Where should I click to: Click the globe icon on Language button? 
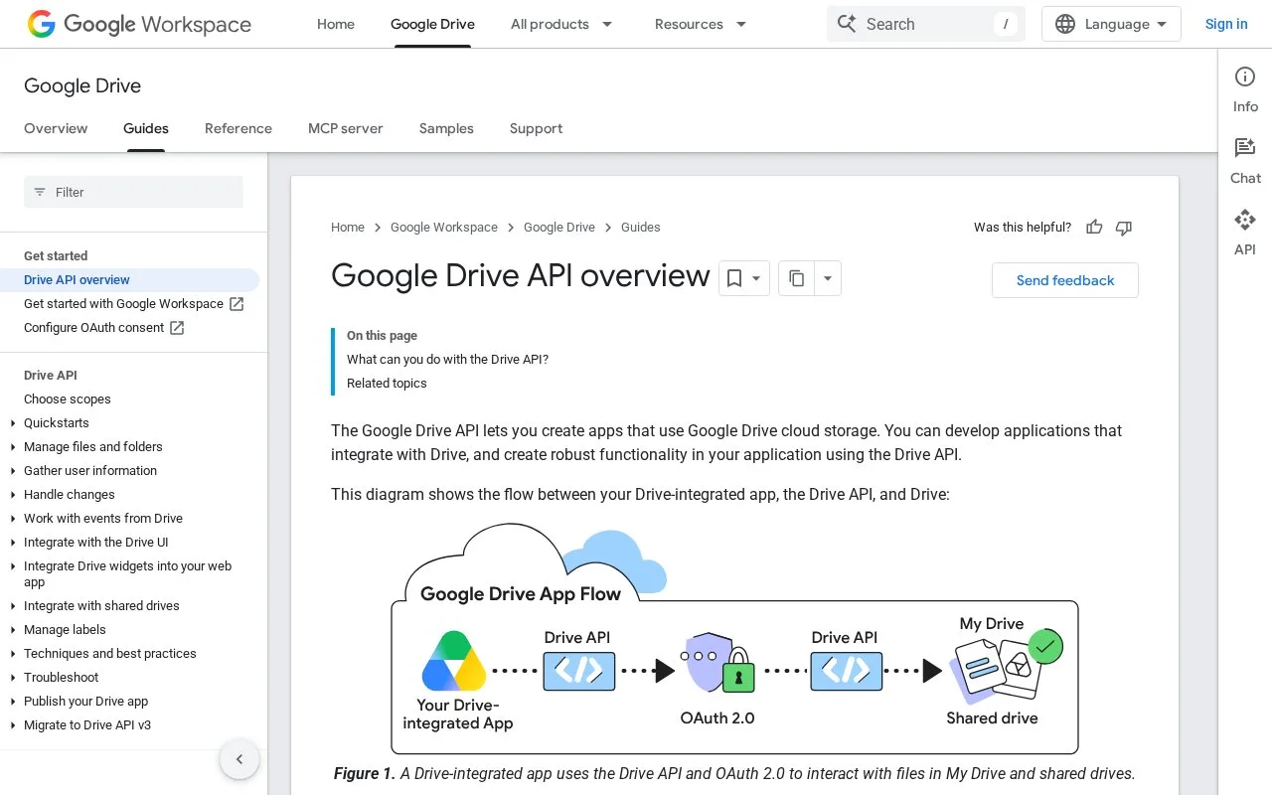(x=1065, y=24)
